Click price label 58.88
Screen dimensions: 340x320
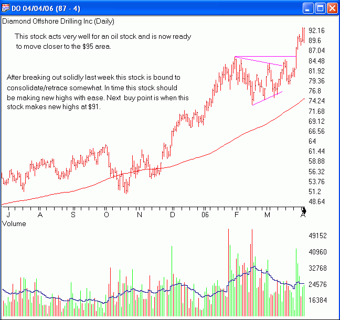(x=316, y=161)
